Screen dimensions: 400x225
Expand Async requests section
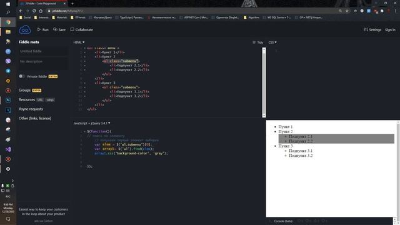(x=31, y=109)
